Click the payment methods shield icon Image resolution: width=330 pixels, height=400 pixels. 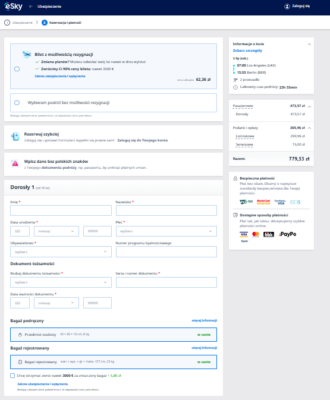pos(235,215)
